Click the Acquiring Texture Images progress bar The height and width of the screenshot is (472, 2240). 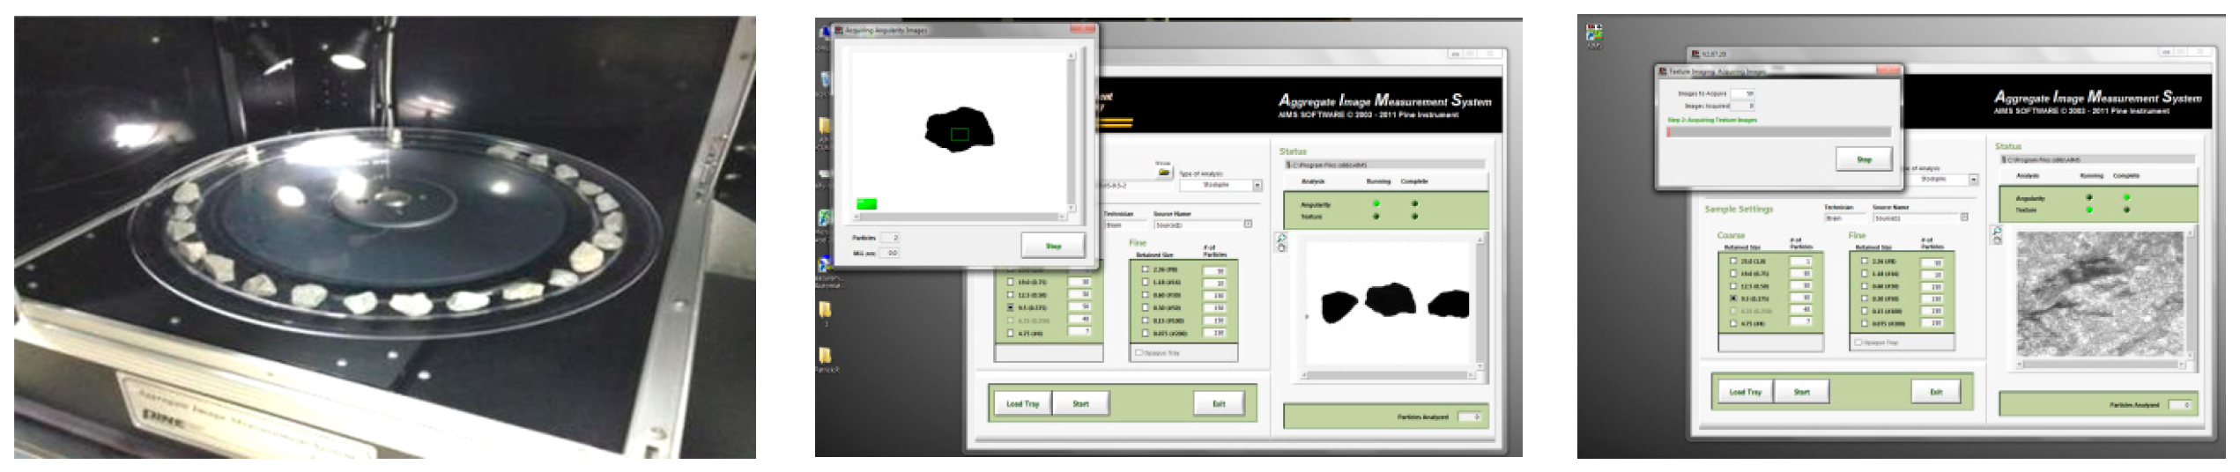[x=1778, y=132]
